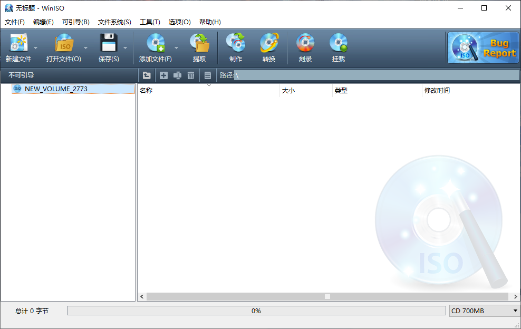This screenshot has width=521, height=329.
Task: Open the CD 700MB disc size dropdown
Action: tap(484, 311)
